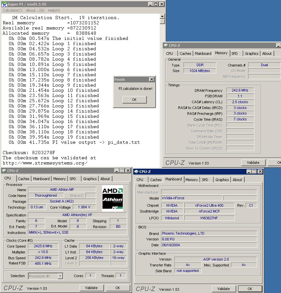This screenshot has width=281, height=293.
Task: Close the CPU-Z CPU tab window
Action: pyautogui.click(x=128, y=170)
